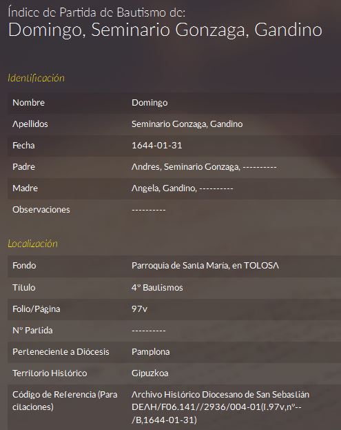Click the Observaciones row label
Screen dimensions: 341x430
point(41,210)
